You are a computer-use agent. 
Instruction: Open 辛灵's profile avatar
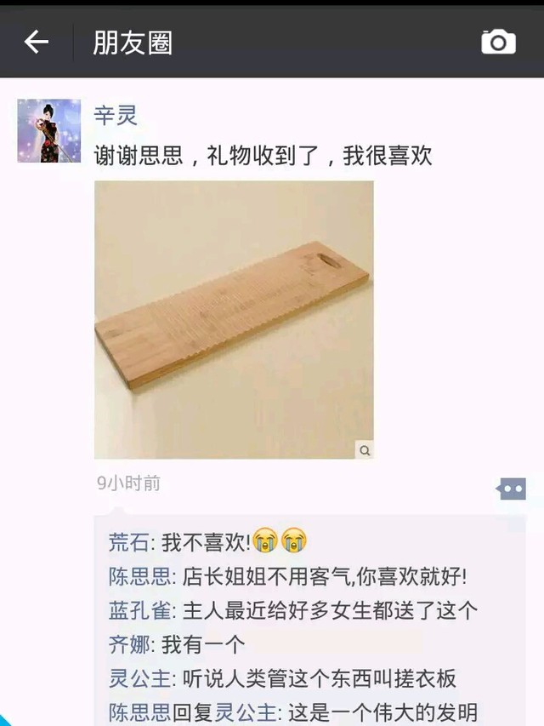(x=49, y=130)
